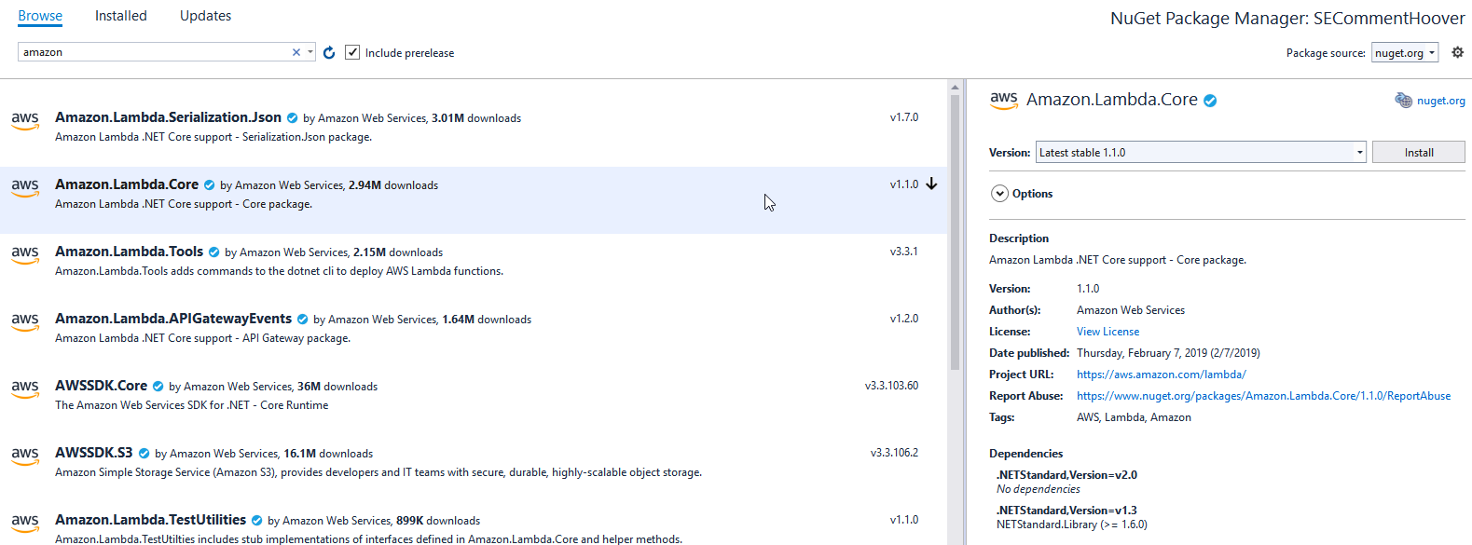Click the Install button
This screenshot has height=545, width=1472.
(x=1419, y=152)
